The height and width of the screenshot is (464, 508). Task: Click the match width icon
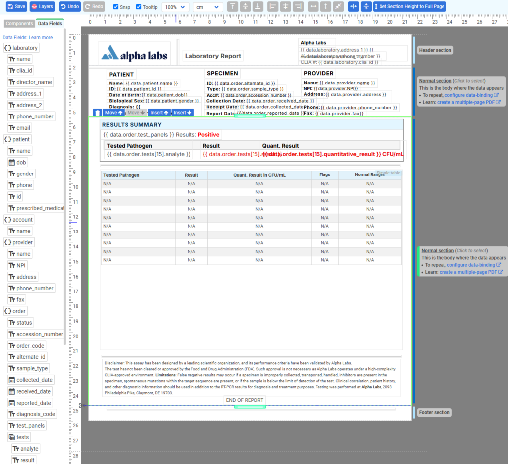(313, 6)
